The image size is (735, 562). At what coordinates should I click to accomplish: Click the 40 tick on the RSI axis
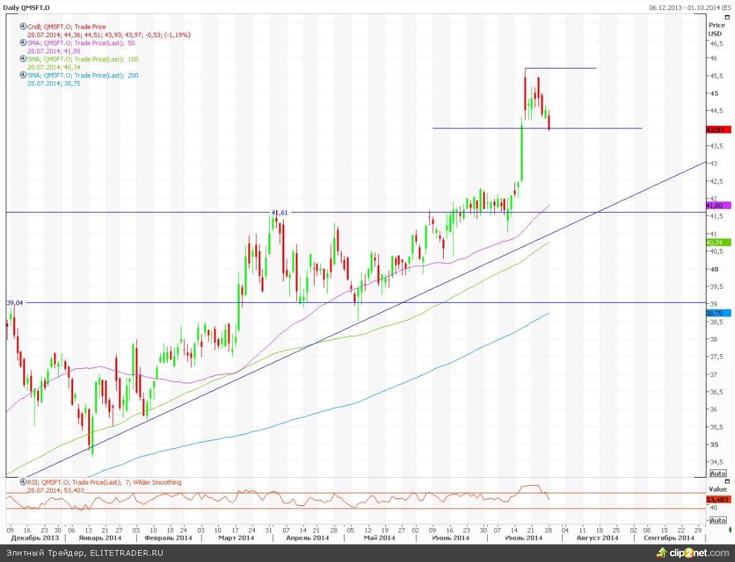coord(713,508)
